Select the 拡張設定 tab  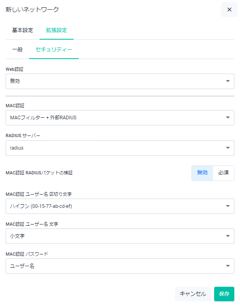click(57, 30)
